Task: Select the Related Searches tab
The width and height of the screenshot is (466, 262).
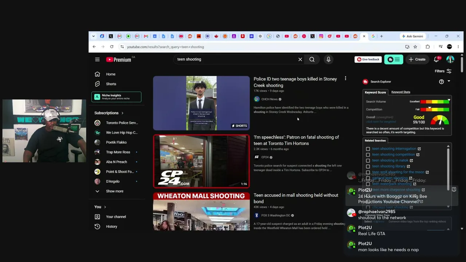Action: coord(375,140)
